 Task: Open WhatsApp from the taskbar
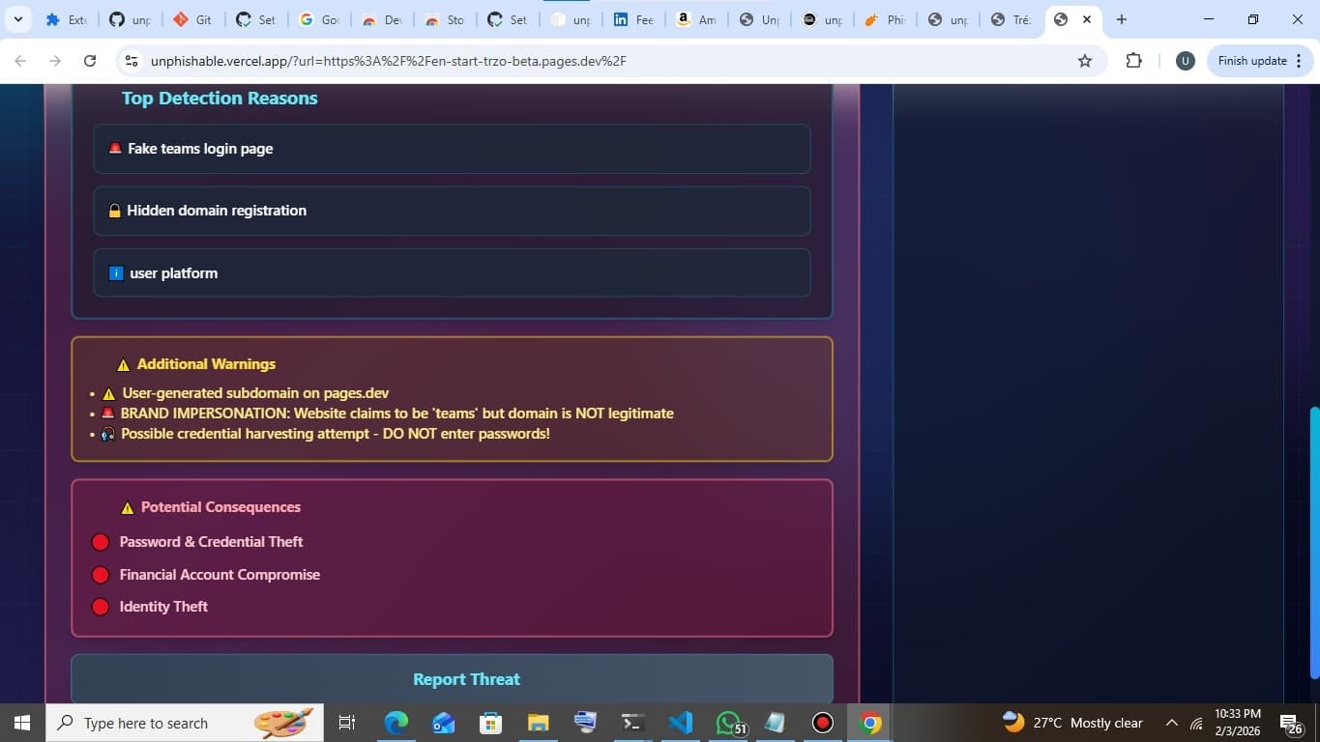[728, 722]
